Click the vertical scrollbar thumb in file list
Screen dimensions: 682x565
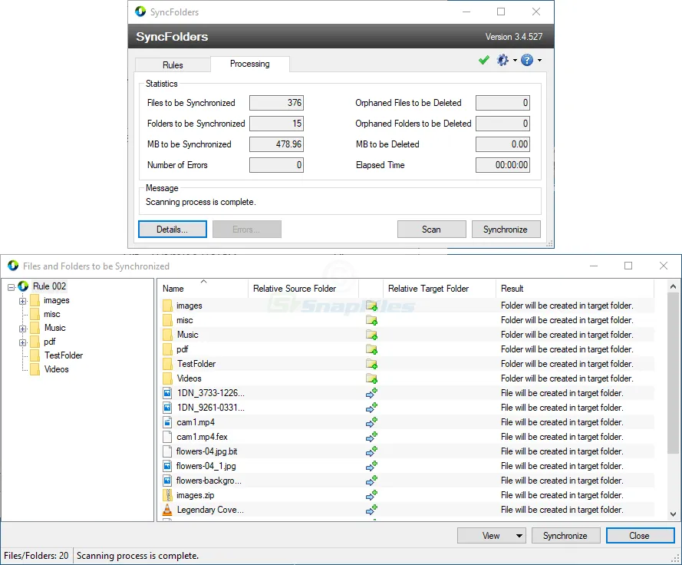coord(673,372)
